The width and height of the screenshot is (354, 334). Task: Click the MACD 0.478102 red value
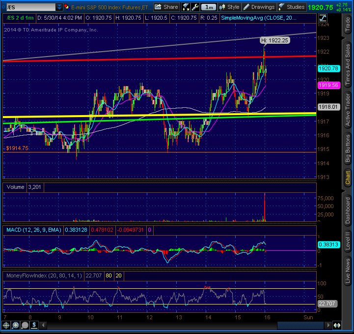(x=102, y=230)
